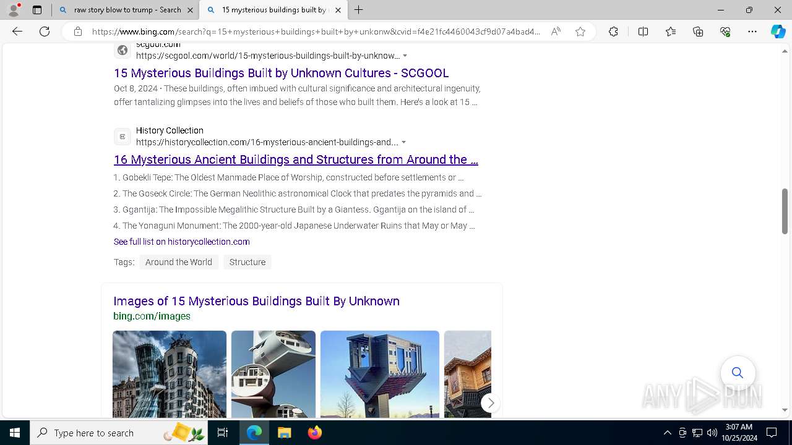Refresh the current page
This screenshot has height=445, width=792.
tap(45, 32)
